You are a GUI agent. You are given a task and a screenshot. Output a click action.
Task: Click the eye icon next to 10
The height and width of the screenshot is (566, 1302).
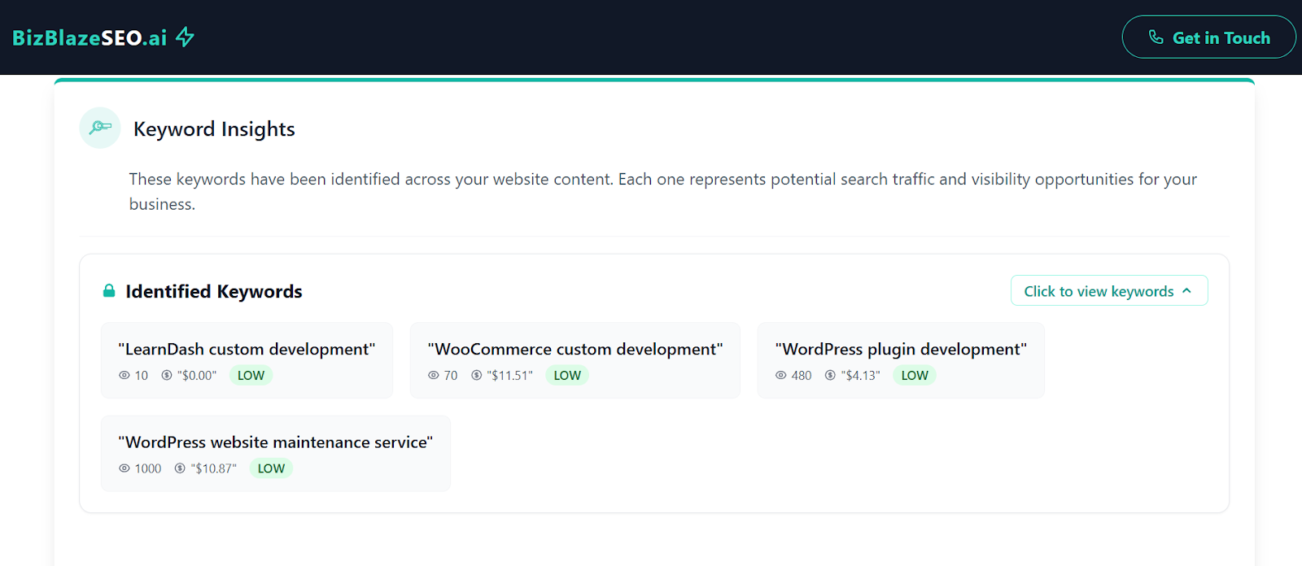[125, 376]
